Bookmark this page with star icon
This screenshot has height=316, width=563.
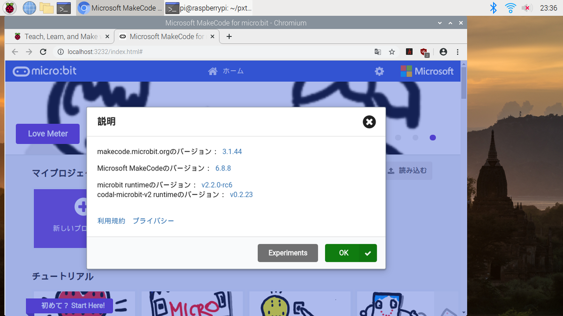(x=392, y=52)
